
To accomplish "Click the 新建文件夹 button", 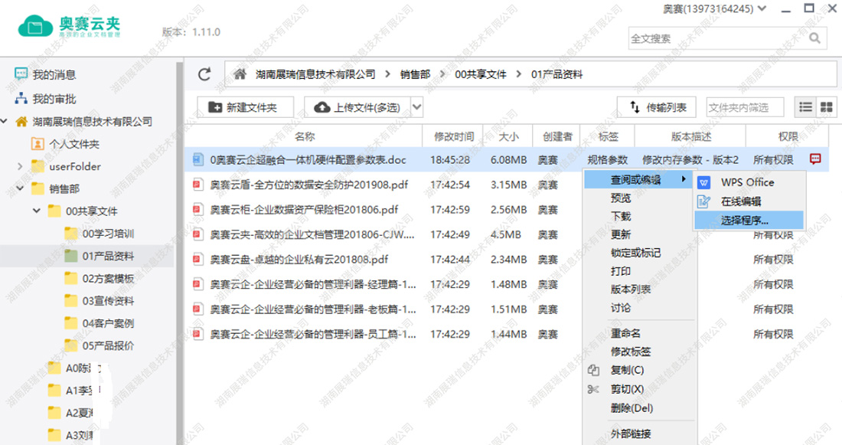I will [243, 107].
